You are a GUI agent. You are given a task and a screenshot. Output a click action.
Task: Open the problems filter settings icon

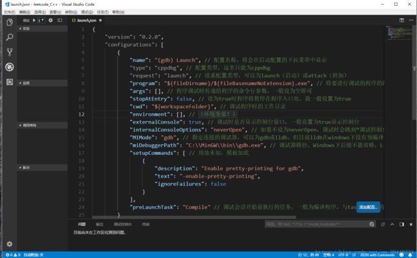(372, 224)
